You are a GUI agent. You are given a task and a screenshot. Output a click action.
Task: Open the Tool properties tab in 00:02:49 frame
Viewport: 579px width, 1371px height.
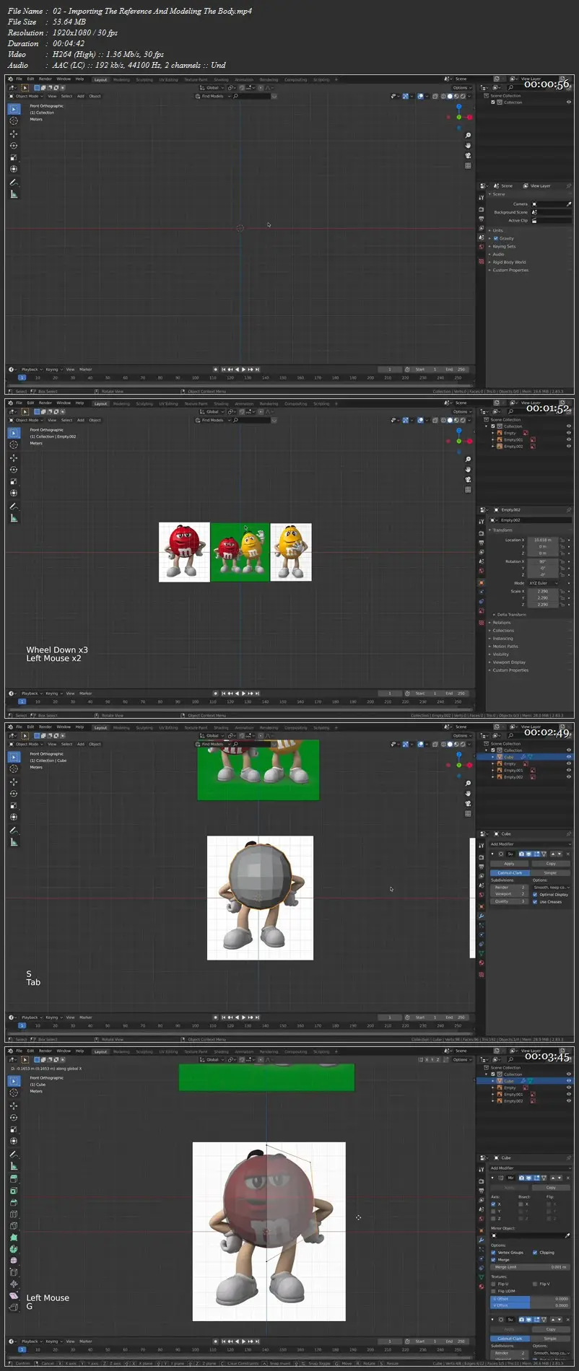[x=482, y=846]
